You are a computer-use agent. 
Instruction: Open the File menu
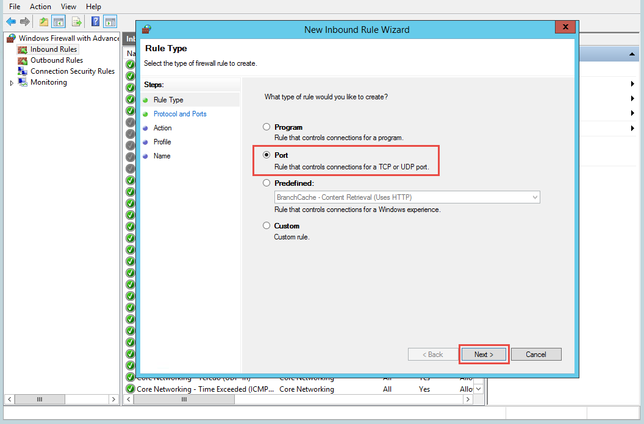(x=15, y=7)
